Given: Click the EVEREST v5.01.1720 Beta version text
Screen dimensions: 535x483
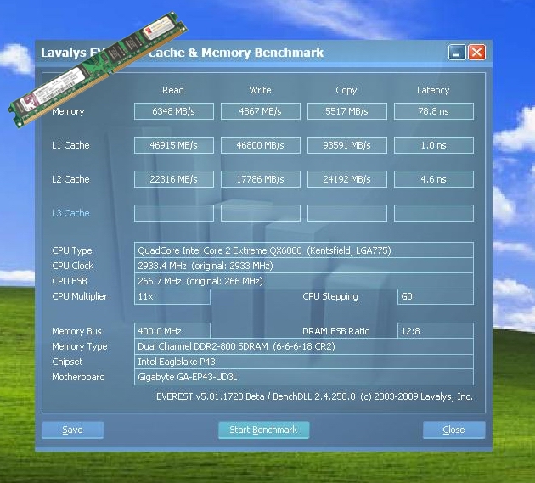Looking at the screenshot, I should pos(314,396).
